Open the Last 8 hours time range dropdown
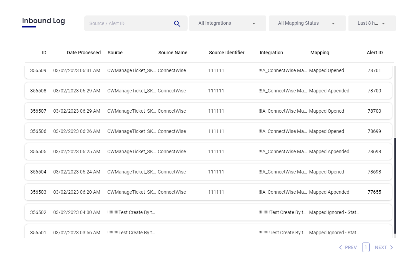The height and width of the screenshot is (259, 416). click(372, 23)
